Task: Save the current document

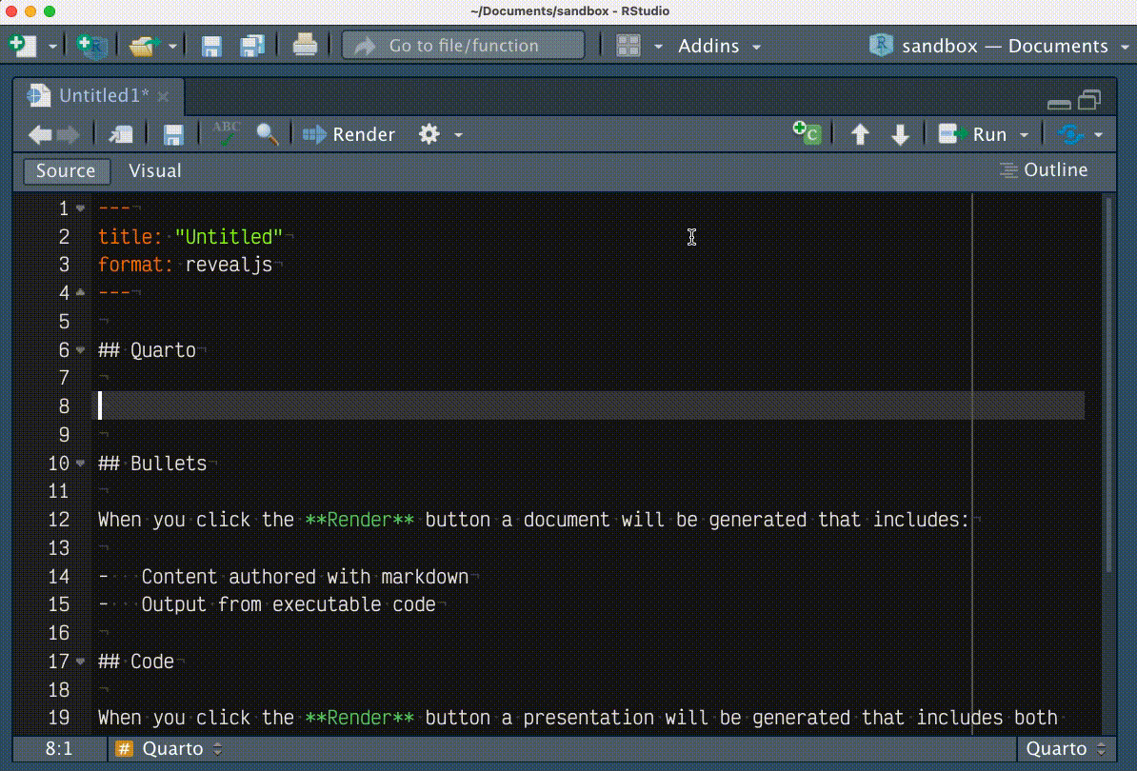Action: pos(172,134)
